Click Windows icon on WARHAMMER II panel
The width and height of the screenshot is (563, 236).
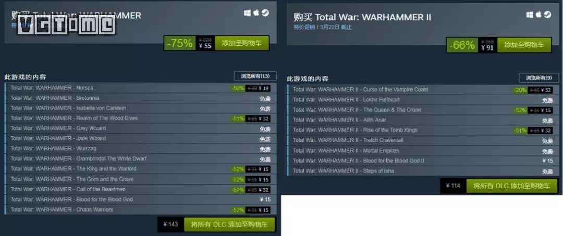[530, 15]
